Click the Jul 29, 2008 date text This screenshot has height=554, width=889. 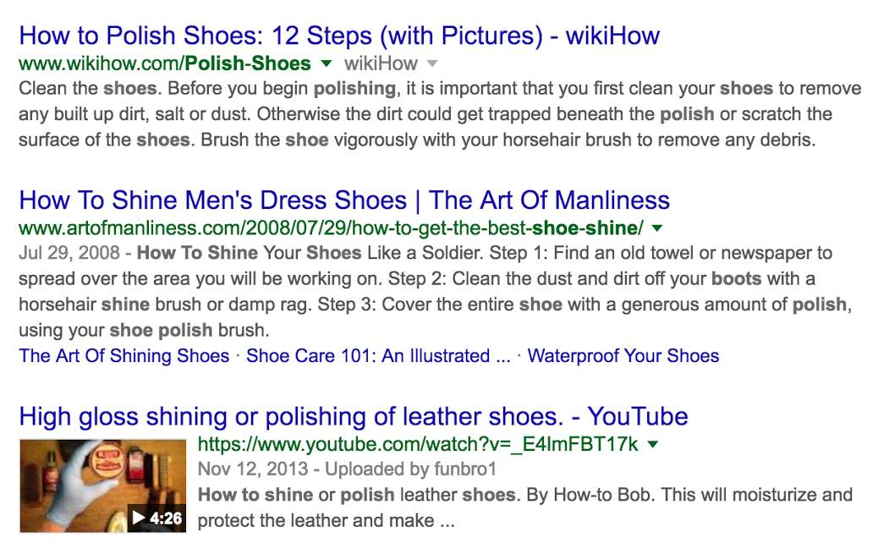tap(69, 252)
